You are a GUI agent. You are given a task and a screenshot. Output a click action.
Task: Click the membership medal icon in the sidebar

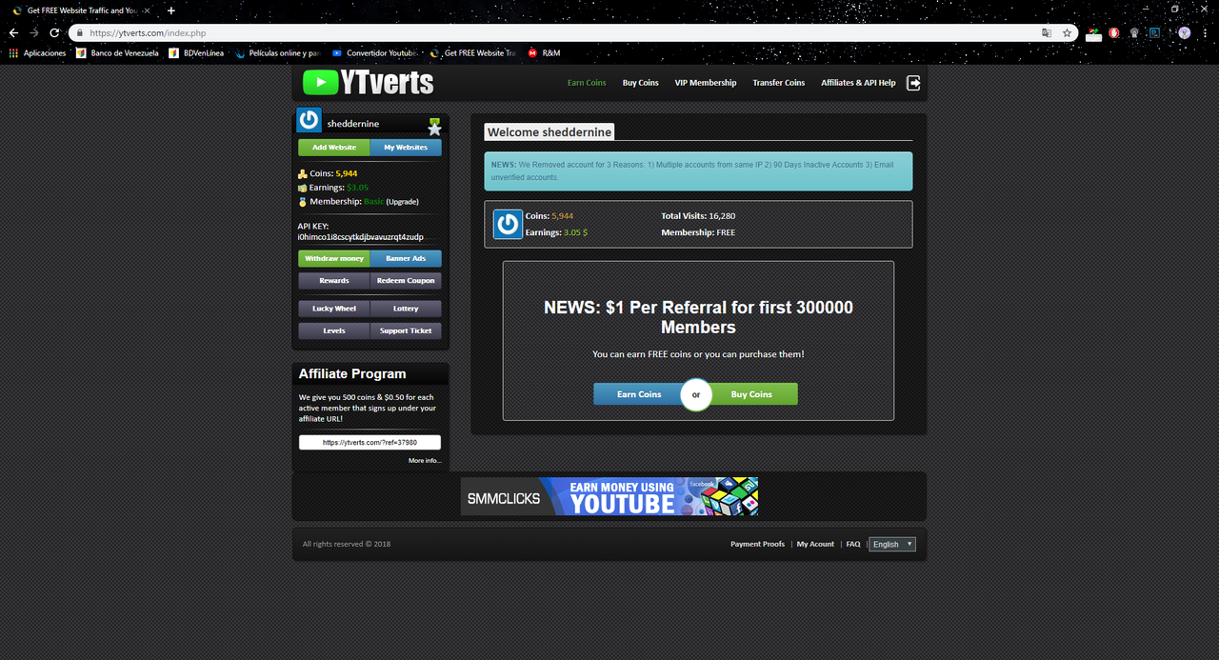(303, 202)
